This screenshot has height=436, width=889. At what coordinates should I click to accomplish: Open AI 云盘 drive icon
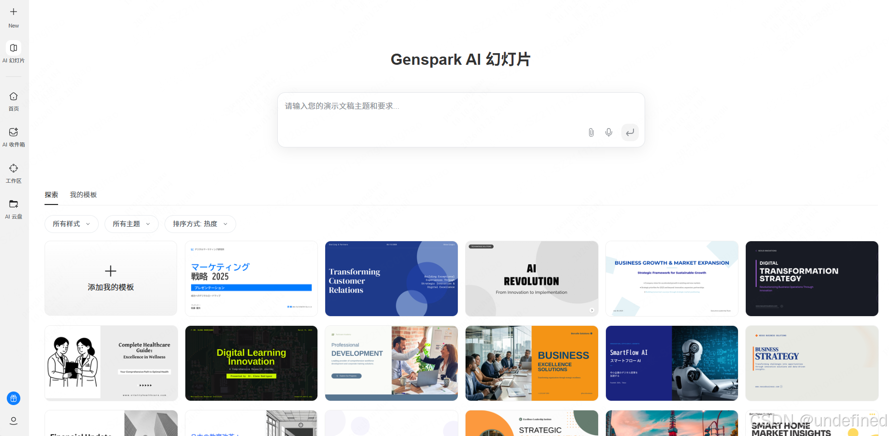pos(14,204)
